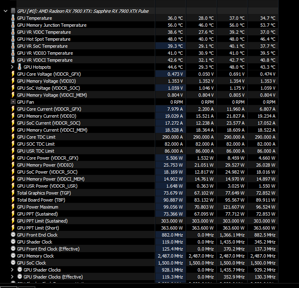Select GPU Memory Power (VDDIO) label
This screenshot has height=288, width=299.
[x=45, y=165]
